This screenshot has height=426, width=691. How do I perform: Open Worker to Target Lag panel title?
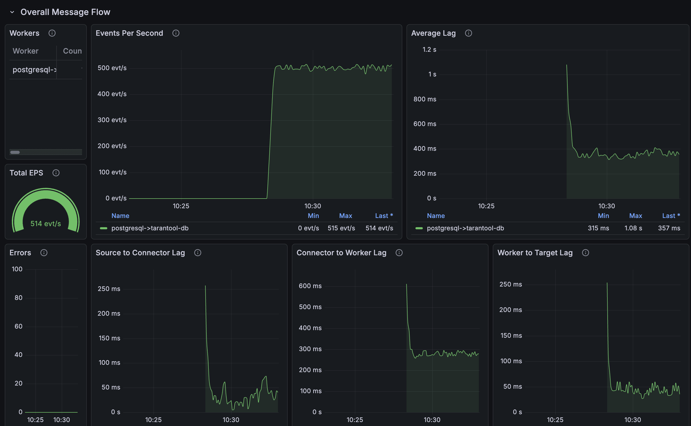[535, 253]
